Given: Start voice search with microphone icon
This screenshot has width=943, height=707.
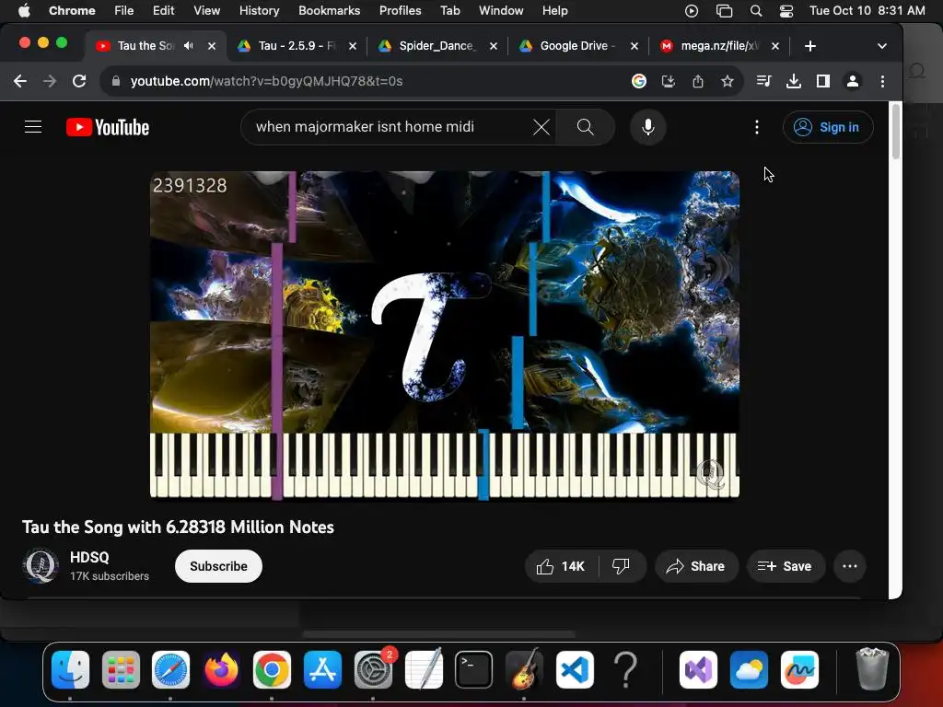Looking at the screenshot, I should point(647,127).
